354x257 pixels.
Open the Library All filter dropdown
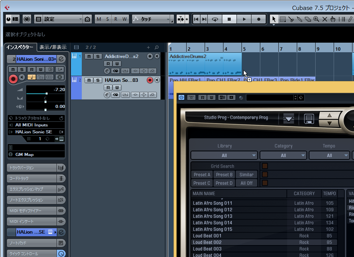tap(224, 155)
